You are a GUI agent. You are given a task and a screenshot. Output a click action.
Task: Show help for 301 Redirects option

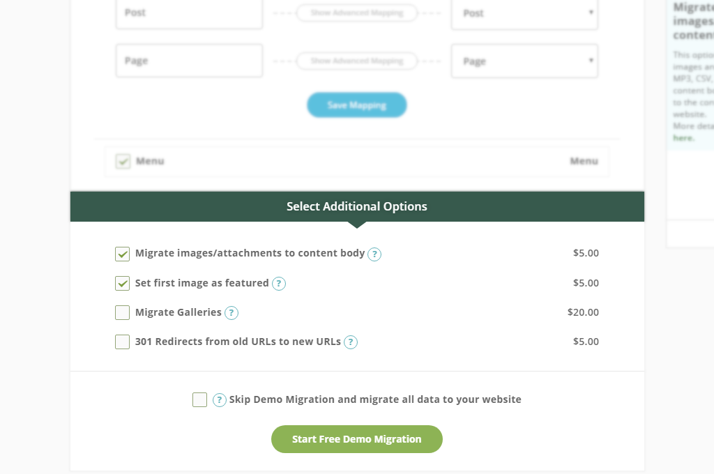pyautogui.click(x=351, y=342)
